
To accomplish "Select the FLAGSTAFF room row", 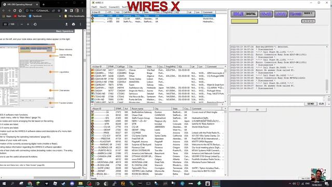I will point(158,142).
